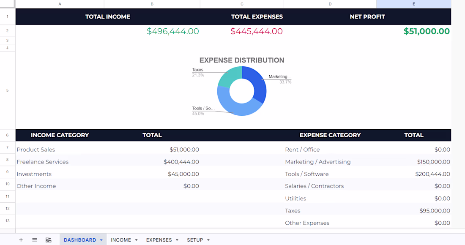Expand the DASHBOARD tab dropdown arrow
This screenshot has height=245, width=465.
pyautogui.click(x=101, y=240)
